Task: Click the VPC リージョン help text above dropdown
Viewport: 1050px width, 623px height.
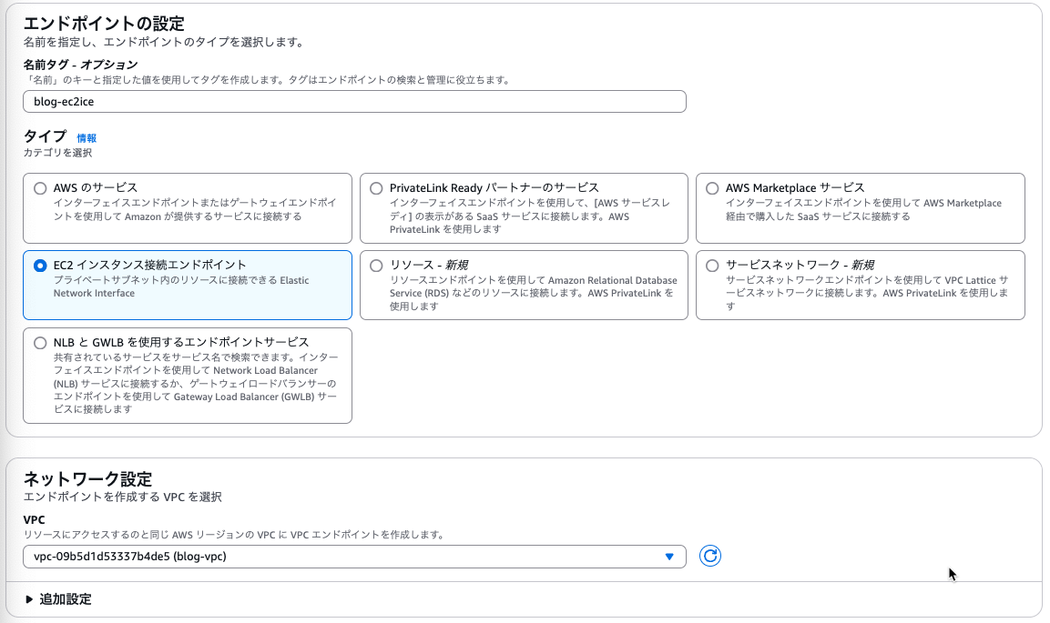Action: tap(234, 535)
